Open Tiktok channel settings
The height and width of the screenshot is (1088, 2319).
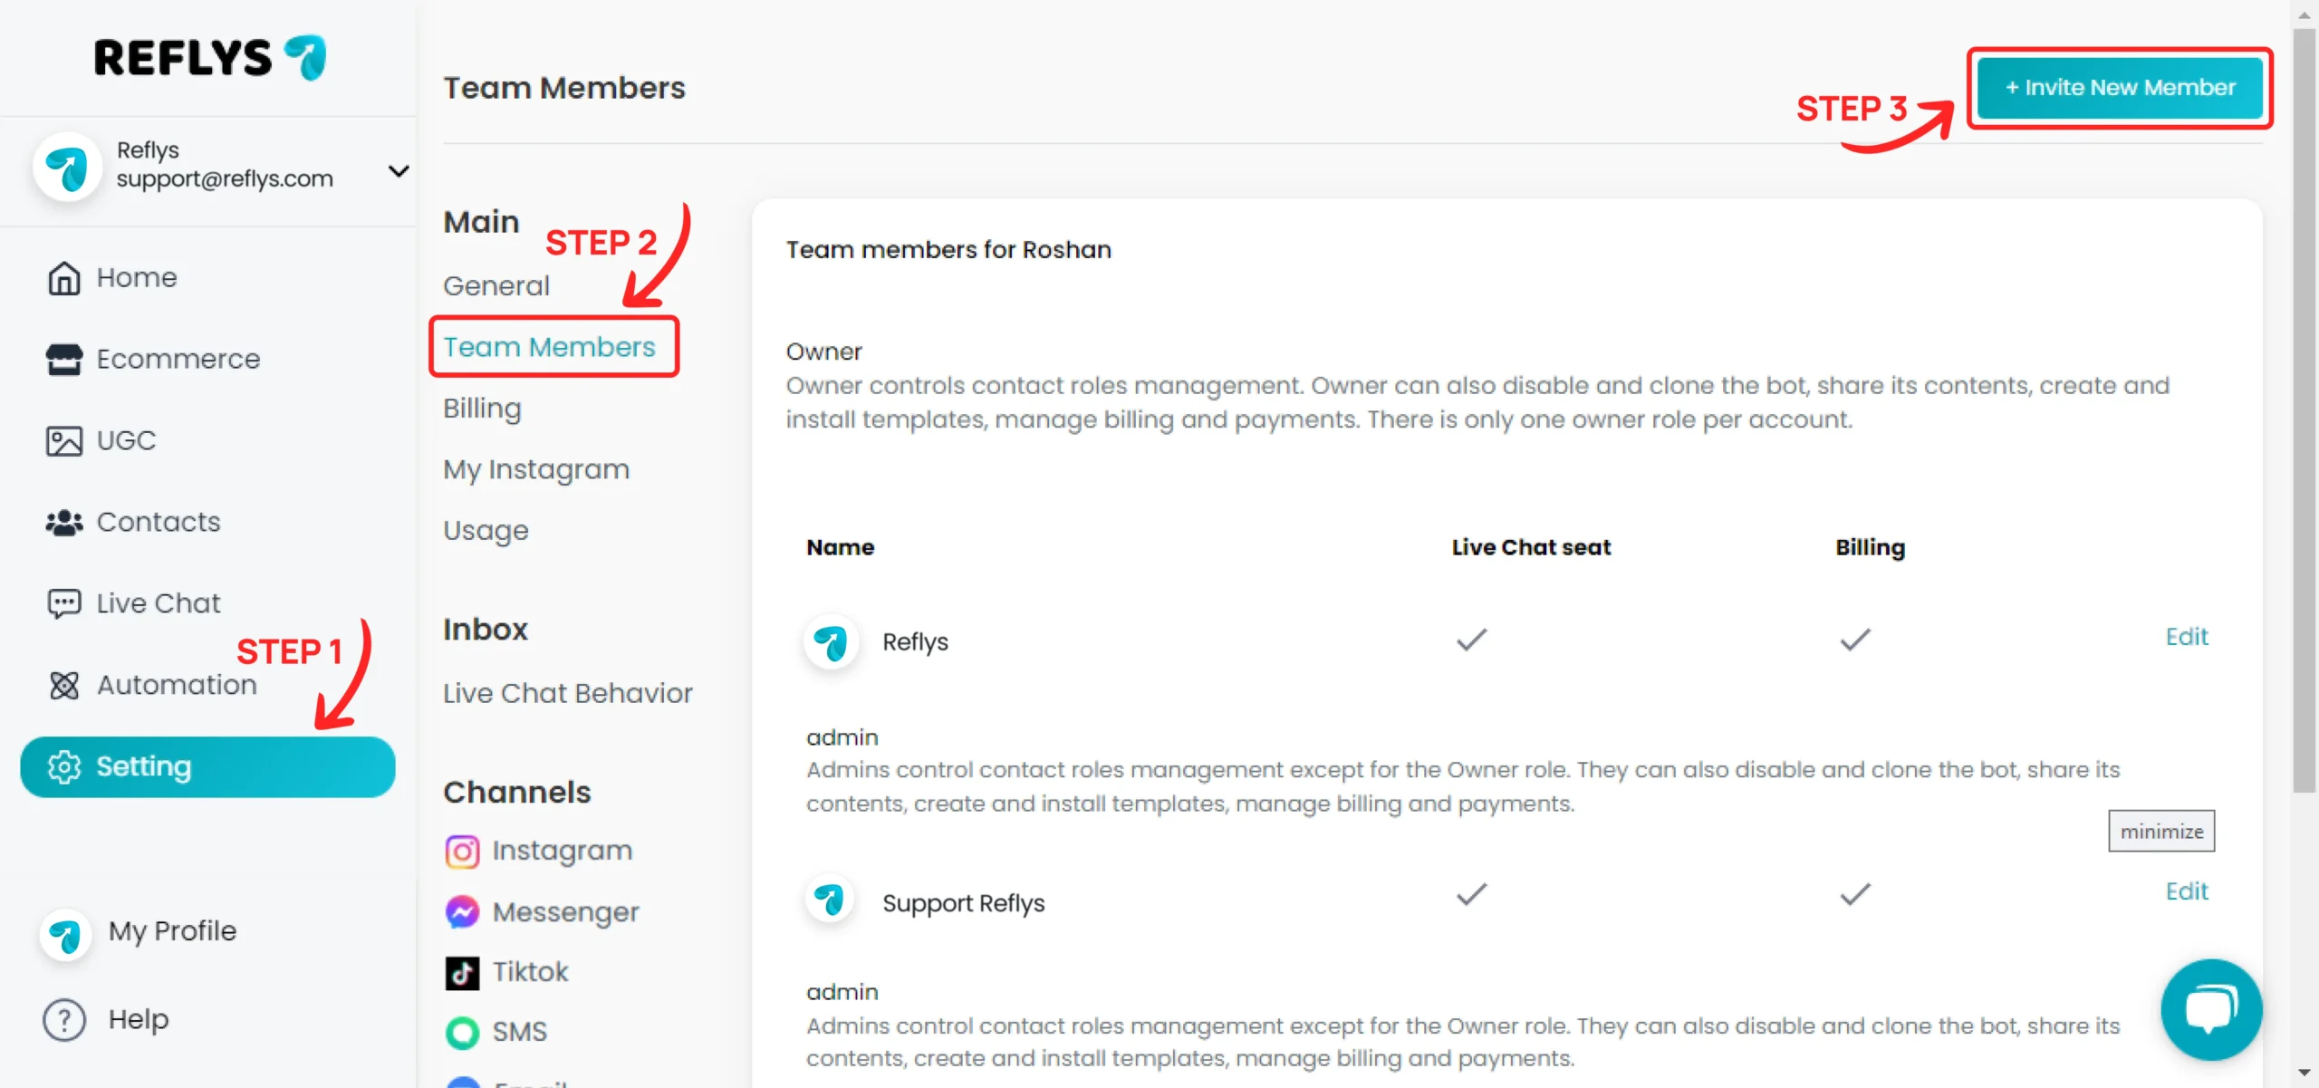530,972
